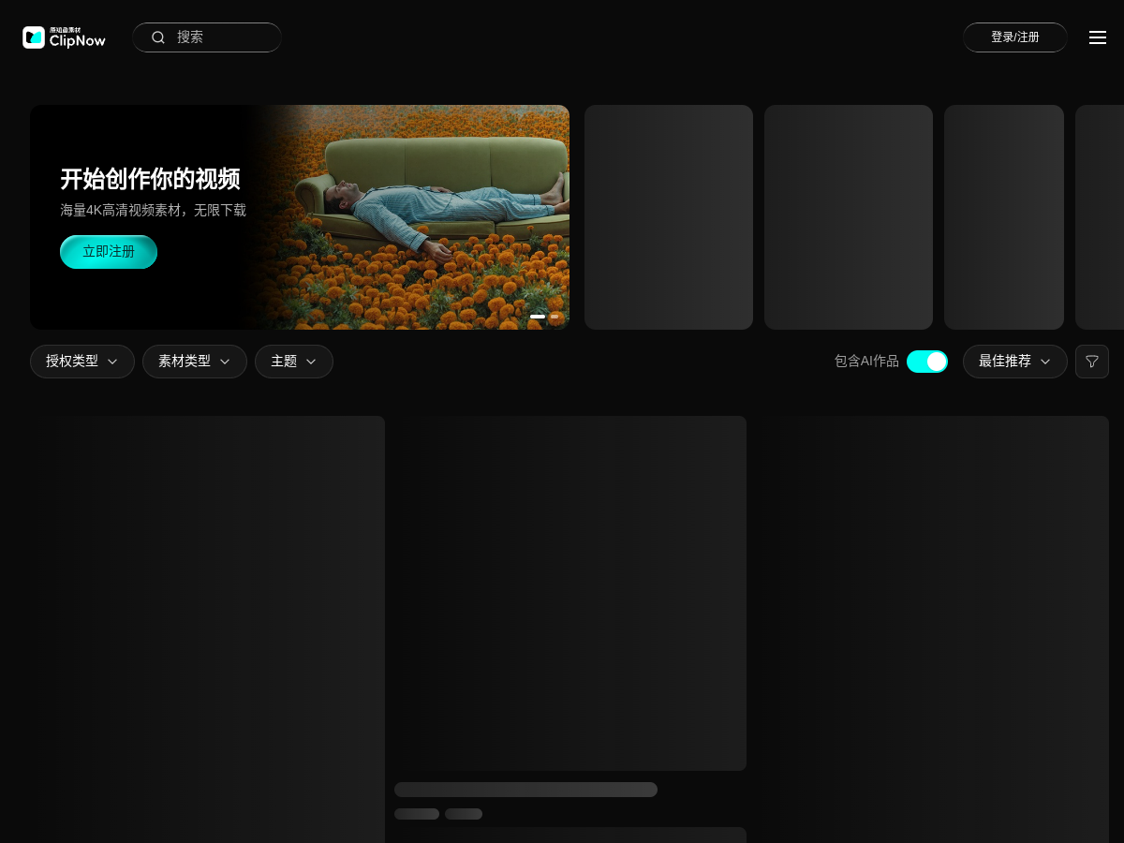Expand the 授权类型 dropdown

[x=82, y=362]
